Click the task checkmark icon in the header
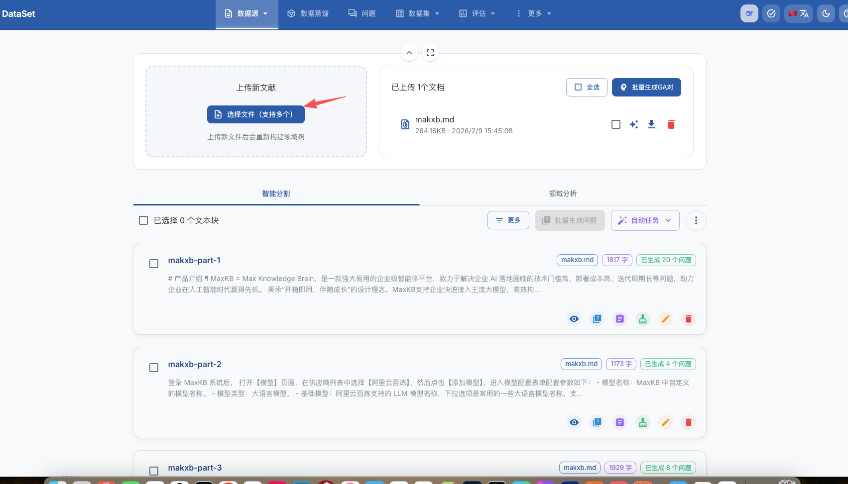Viewport: 848px width, 484px height. point(771,13)
